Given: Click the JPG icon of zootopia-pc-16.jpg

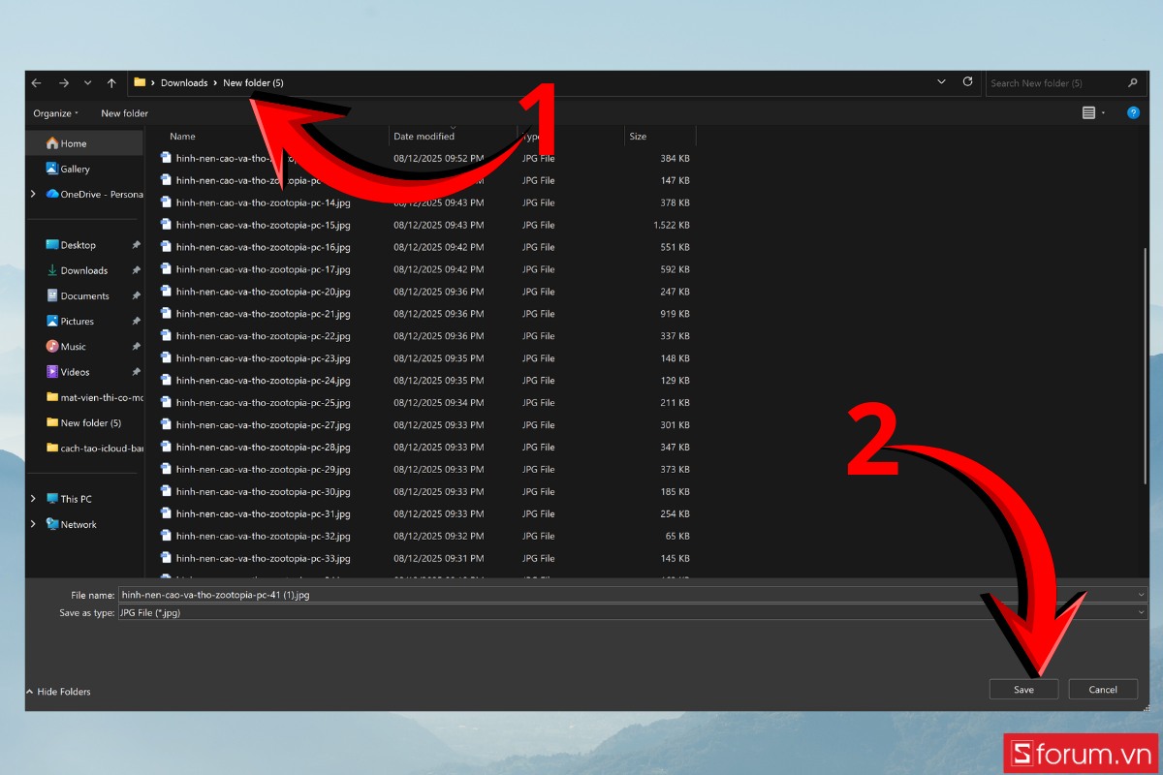Looking at the screenshot, I should 166,247.
